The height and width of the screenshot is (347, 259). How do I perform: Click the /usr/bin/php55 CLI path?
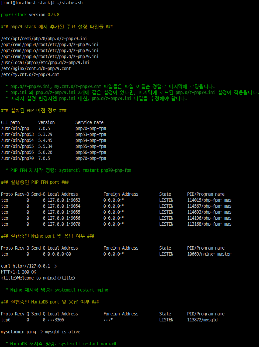pyautogui.click(x=17, y=146)
